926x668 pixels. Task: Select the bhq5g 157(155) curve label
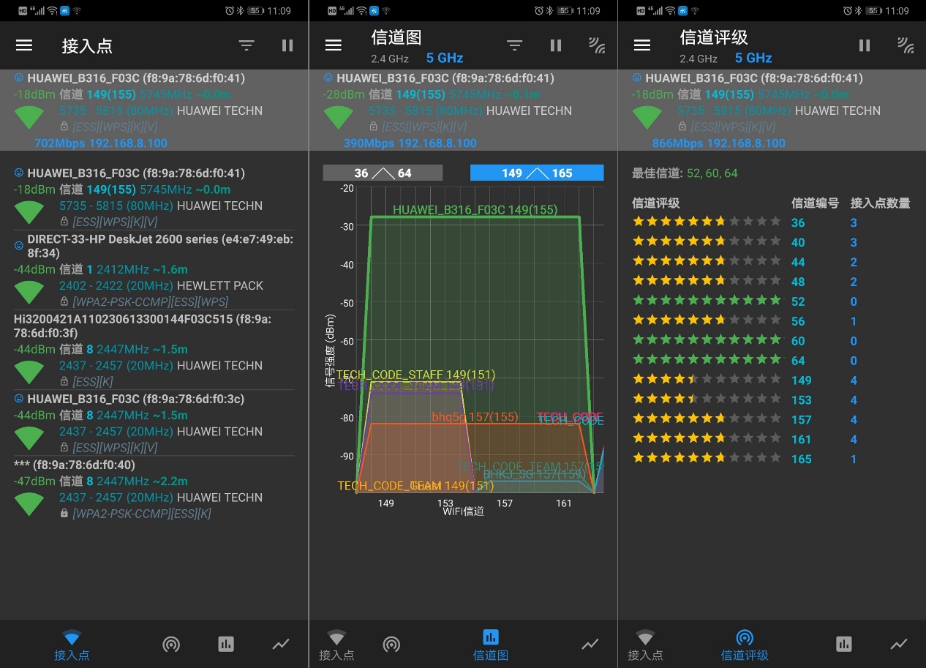(x=476, y=416)
